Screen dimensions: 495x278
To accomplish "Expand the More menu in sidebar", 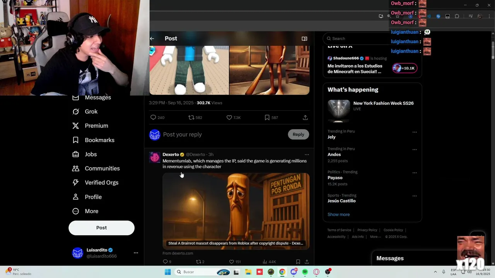I will click(85, 211).
